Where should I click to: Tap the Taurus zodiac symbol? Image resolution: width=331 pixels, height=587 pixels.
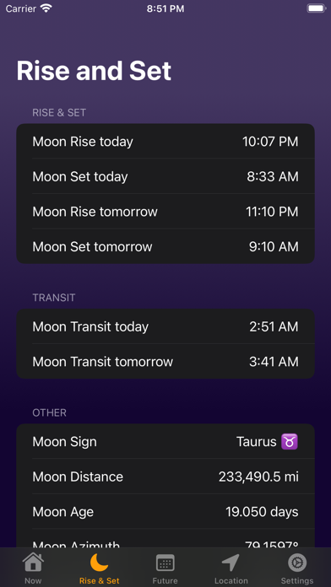point(290,442)
